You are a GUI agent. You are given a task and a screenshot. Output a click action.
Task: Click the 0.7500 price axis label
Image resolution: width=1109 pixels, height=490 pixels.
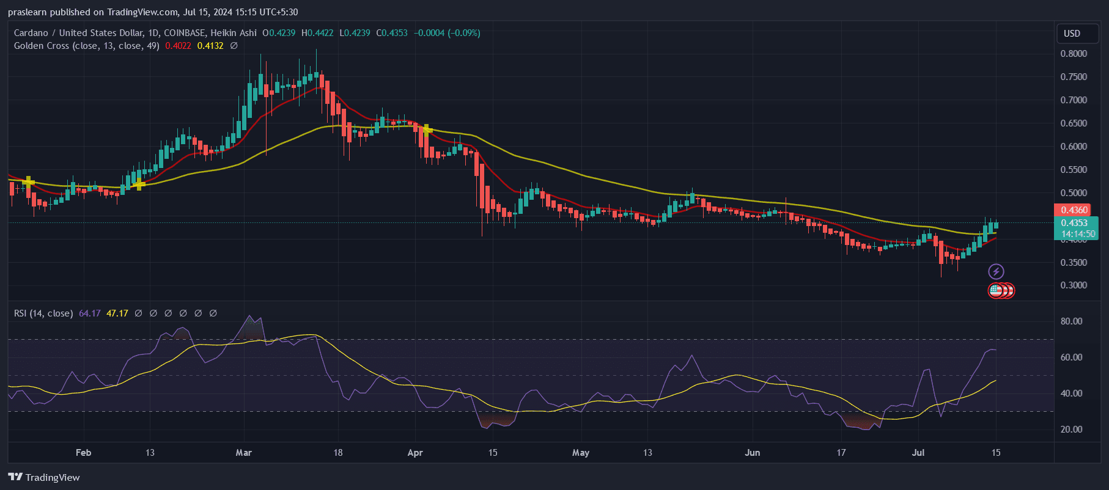point(1074,77)
